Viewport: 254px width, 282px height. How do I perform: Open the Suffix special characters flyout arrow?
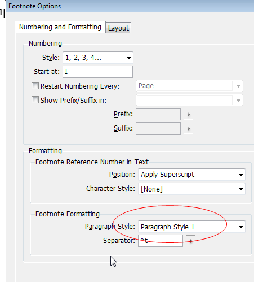188,128
